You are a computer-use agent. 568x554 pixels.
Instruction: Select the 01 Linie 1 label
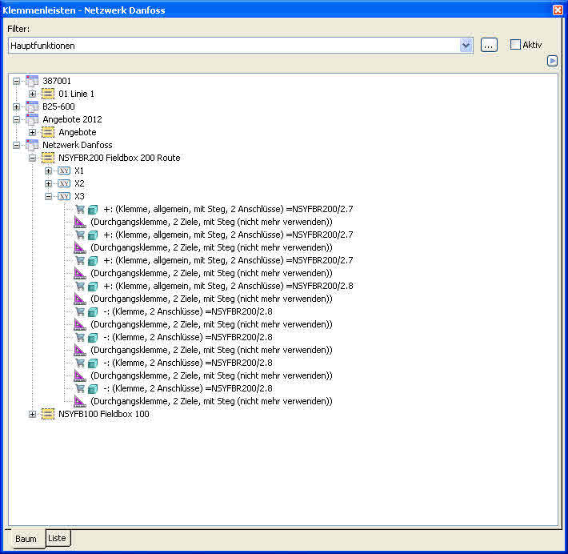pos(77,94)
